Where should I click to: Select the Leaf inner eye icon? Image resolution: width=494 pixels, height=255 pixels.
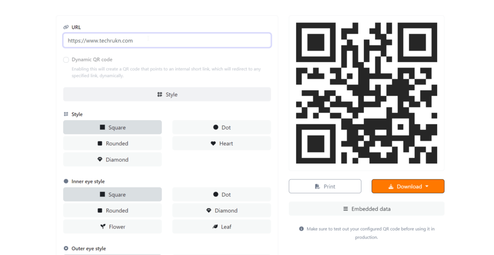point(215,227)
